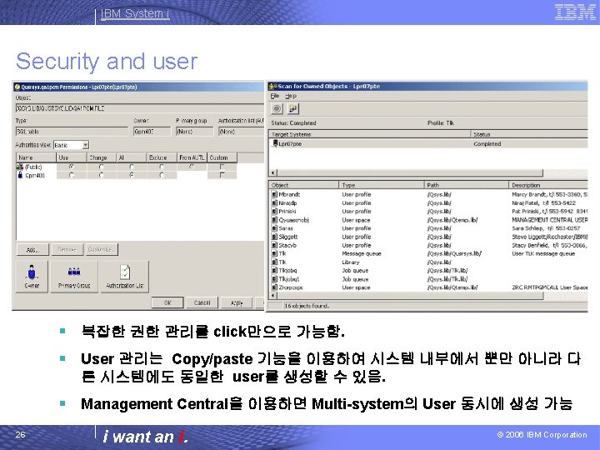Select Exclude radio for (Public)
This screenshot has height=450, width=600.
click(x=162, y=167)
